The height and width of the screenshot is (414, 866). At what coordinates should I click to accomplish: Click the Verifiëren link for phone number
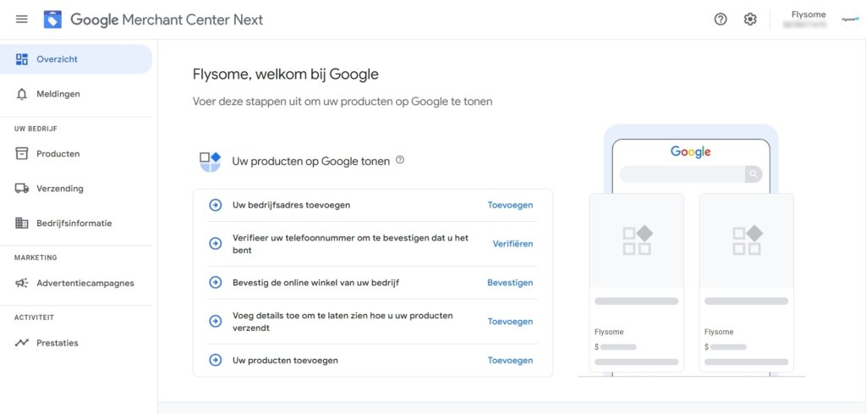click(x=512, y=244)
